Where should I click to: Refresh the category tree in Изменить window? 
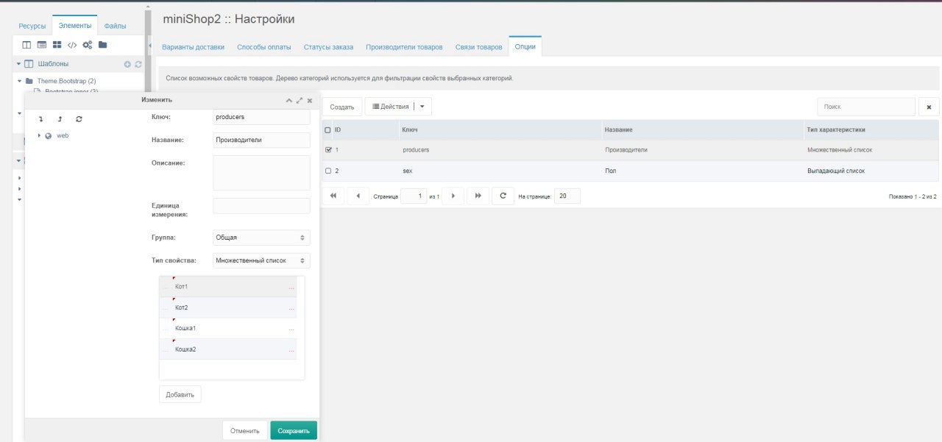(x=79, y=118)
